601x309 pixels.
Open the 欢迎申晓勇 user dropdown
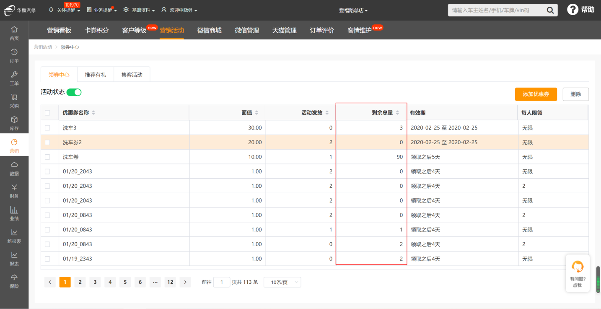(179, 10)
